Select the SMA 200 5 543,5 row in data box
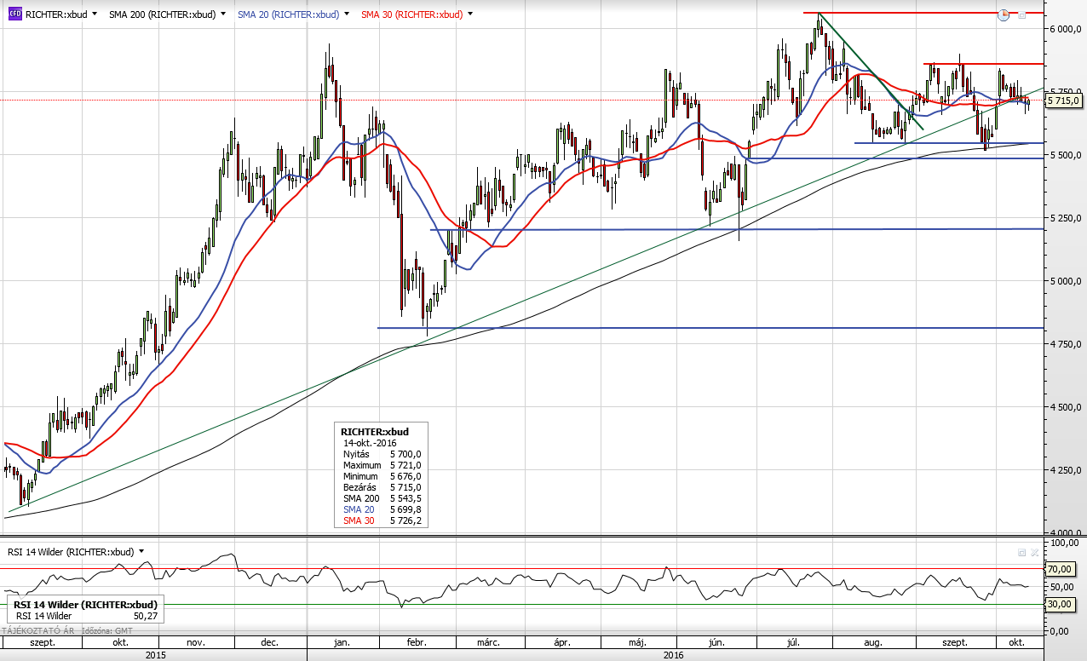The width and height of the screenshot is (1087, 661). click(x=382, y=498)
